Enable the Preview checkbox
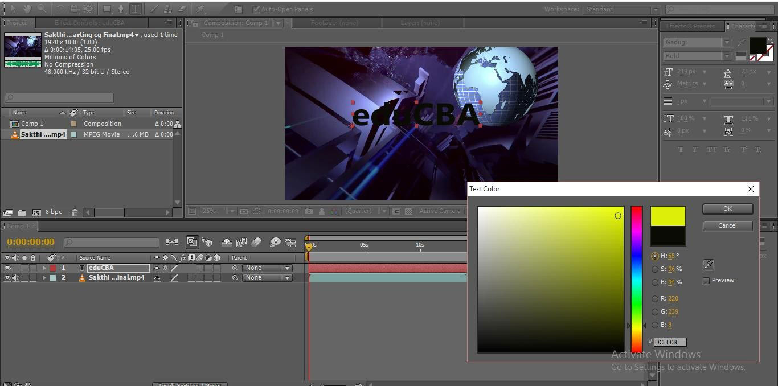This screenshot has width=778, height=386. coord(706,281)
